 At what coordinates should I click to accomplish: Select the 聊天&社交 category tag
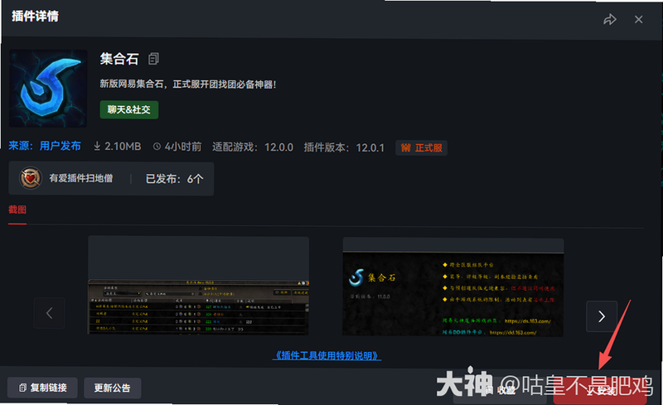coord(129,110)
